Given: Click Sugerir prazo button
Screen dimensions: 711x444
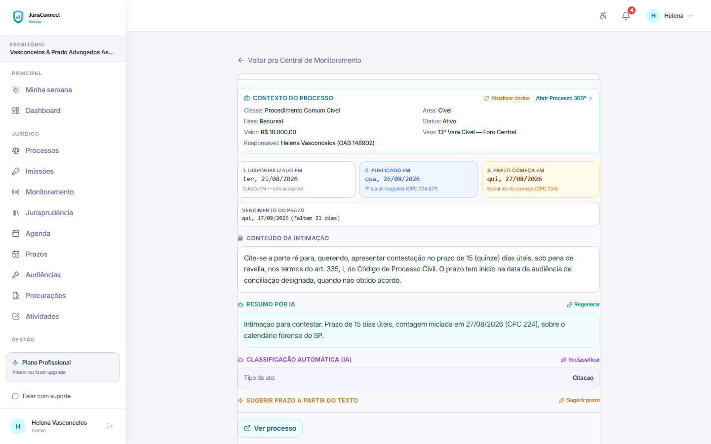Looking at the screenshot, I should coord(579,400).
